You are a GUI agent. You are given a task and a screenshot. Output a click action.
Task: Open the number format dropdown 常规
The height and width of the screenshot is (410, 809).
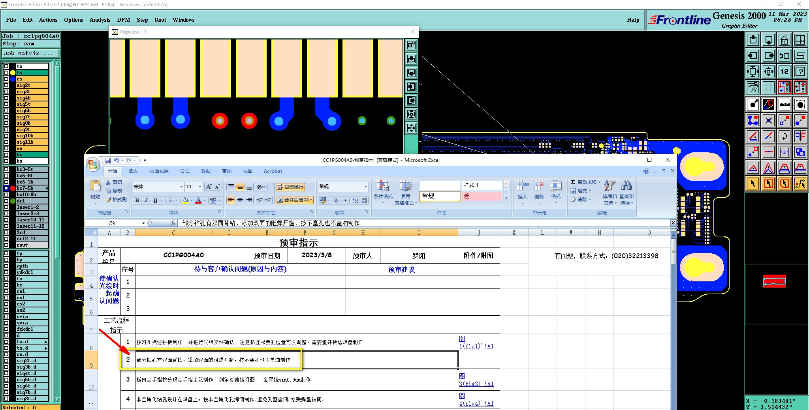click(365, 187)
